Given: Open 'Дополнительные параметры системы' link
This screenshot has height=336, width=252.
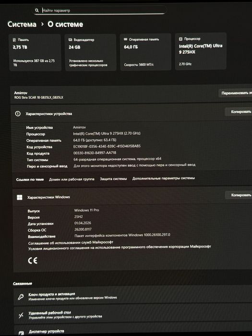Looking at the screenshot, I should pyautogui.click(x=164, y=178).
